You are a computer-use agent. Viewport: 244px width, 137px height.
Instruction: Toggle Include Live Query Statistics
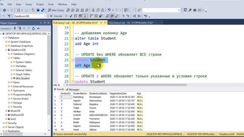pyautogui.click(x=96, y=16)
